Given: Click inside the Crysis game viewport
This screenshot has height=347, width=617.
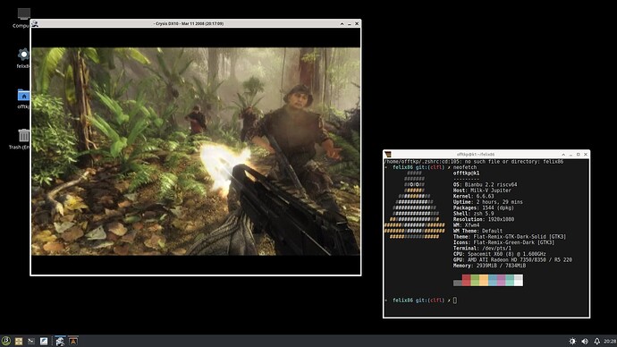Looking at the screenshot, I should tap(196, 151).
